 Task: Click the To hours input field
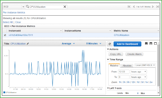(x=124, y=77)
